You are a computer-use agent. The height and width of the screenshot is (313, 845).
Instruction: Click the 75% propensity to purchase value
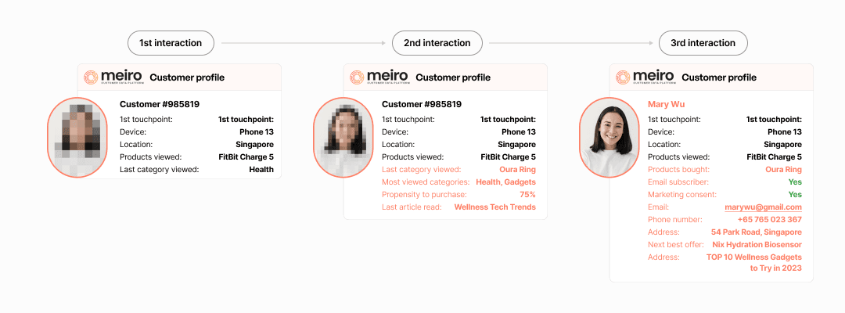tap(527, 195)
